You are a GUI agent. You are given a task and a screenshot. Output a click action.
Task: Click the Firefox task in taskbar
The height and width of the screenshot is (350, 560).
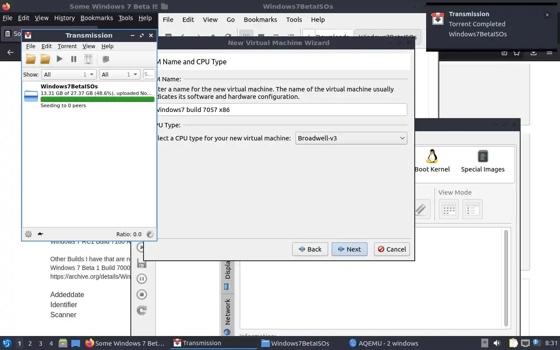(x=125, y=343)
